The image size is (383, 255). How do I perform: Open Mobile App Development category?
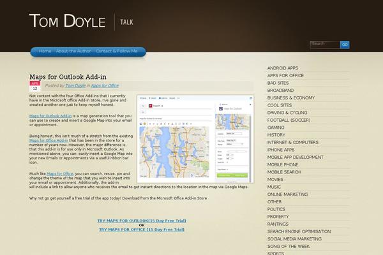pyautogui.click(x=296, y=157)
